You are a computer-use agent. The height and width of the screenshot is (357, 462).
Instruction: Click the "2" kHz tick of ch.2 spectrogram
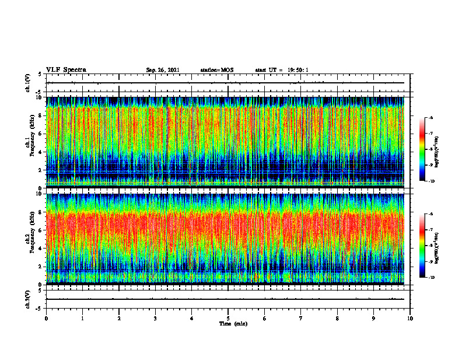click(41, 267)
